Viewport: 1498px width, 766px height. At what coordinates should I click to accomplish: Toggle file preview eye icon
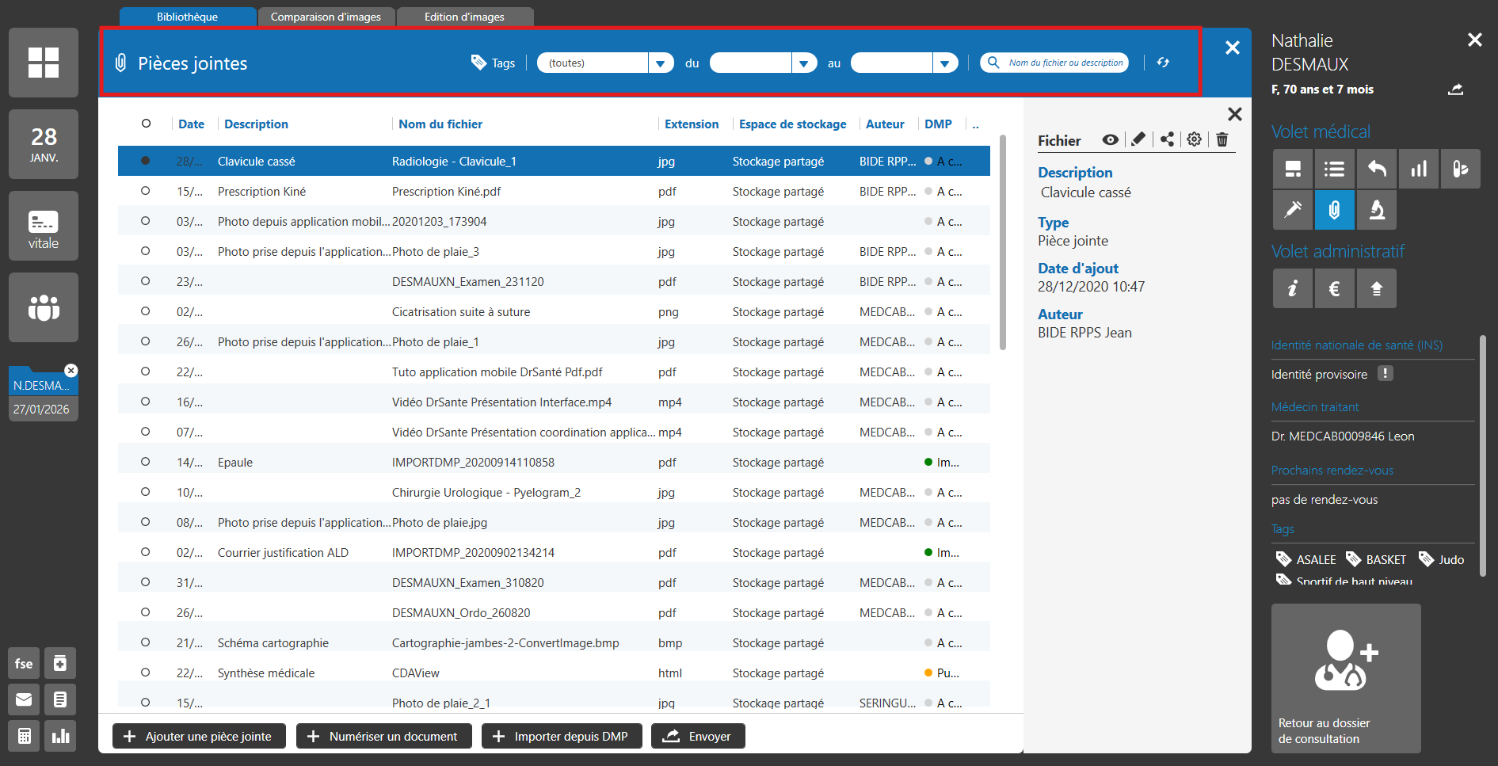1111,139
